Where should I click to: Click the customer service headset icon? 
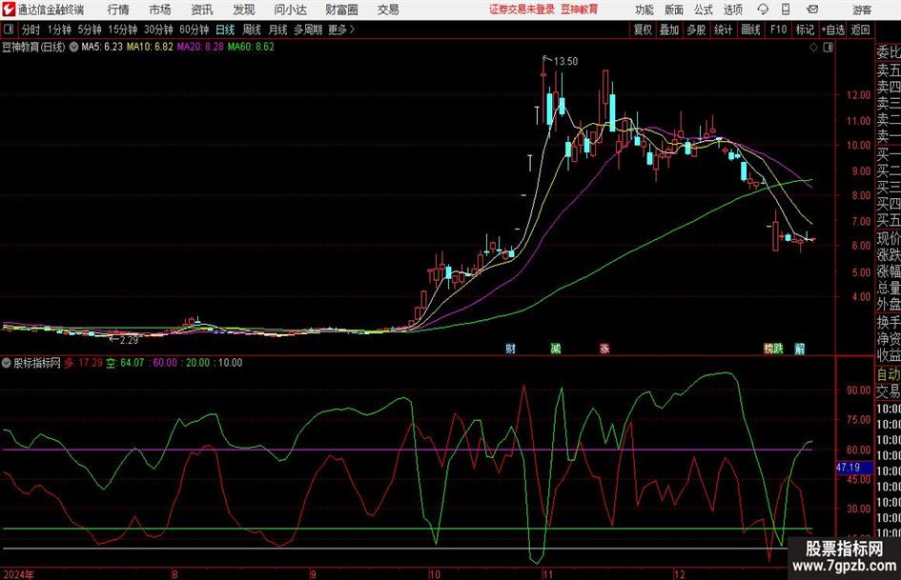[x=763, y=10]
